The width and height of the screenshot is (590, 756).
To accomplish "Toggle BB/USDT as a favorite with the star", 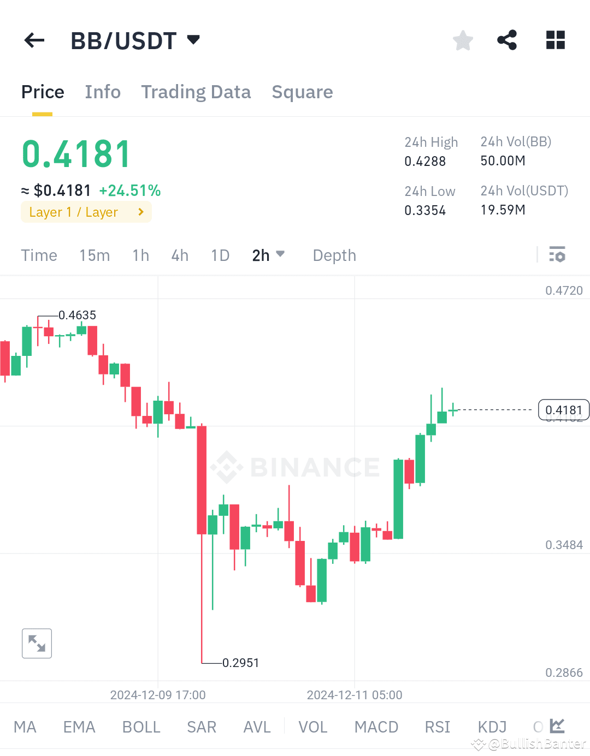I will coord(463,40).
